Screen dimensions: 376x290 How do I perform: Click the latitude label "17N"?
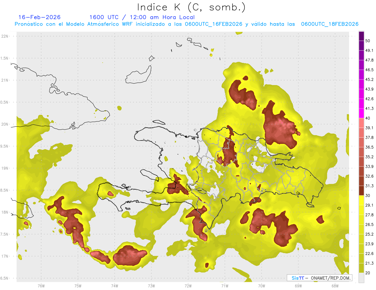tap(5, 256)
